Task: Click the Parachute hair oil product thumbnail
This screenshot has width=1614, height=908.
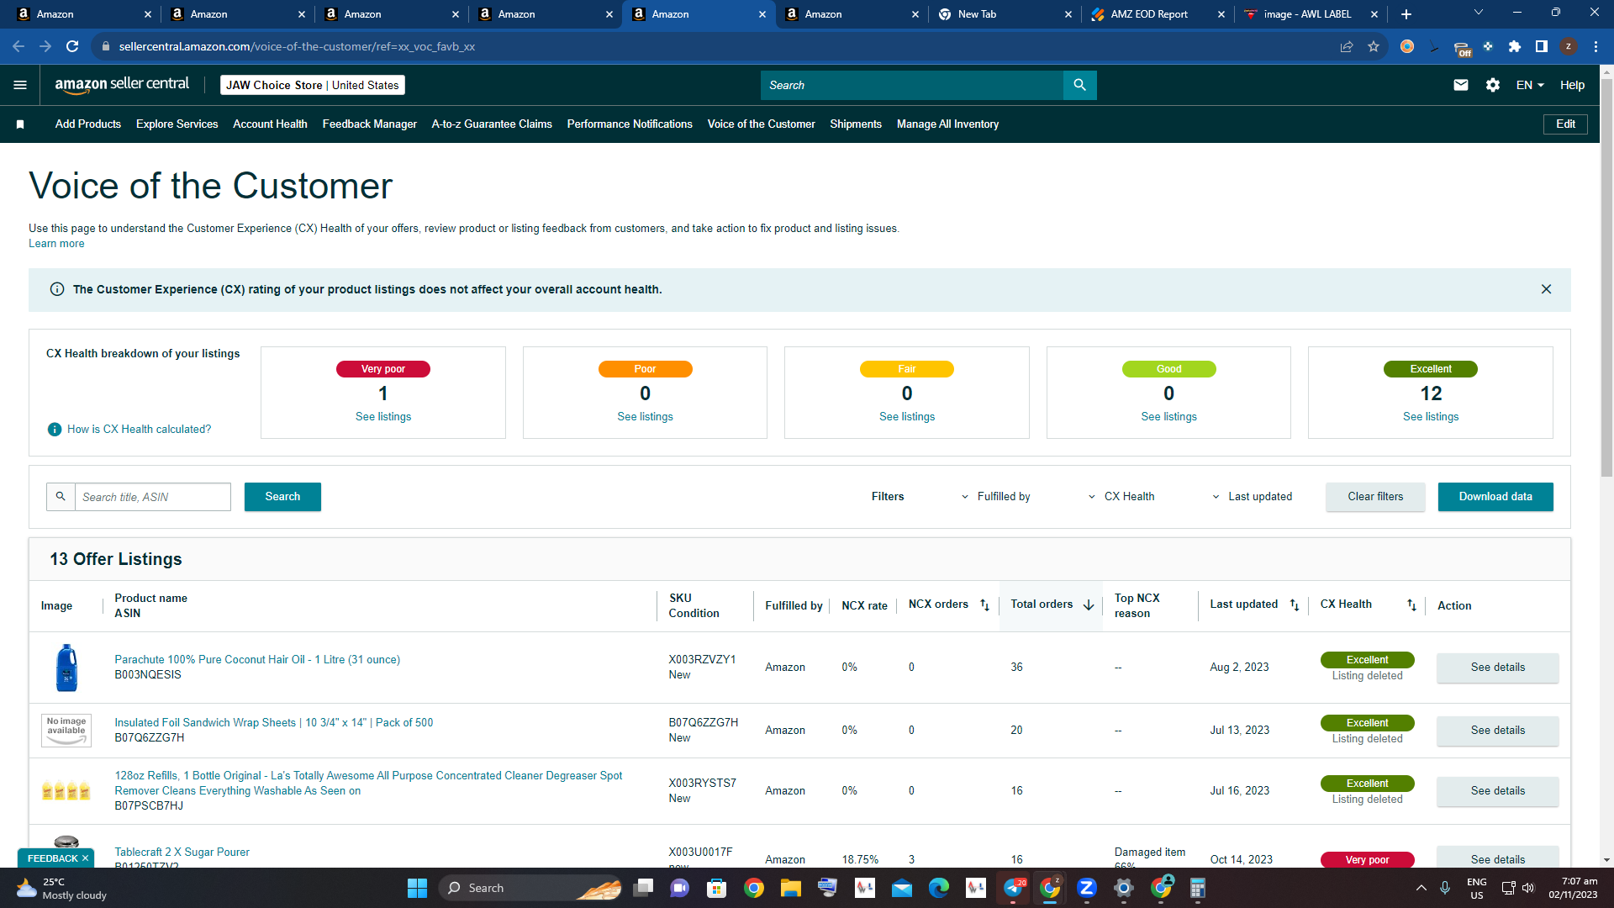Action: pyautogui.click(x=66, y=668)
